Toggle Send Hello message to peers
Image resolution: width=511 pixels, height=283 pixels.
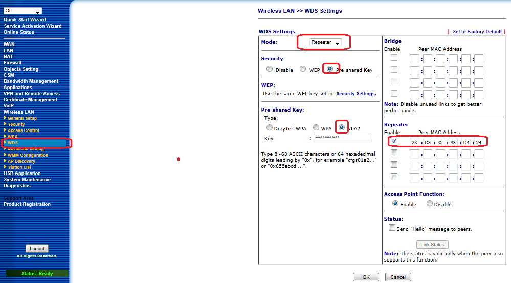392,228
